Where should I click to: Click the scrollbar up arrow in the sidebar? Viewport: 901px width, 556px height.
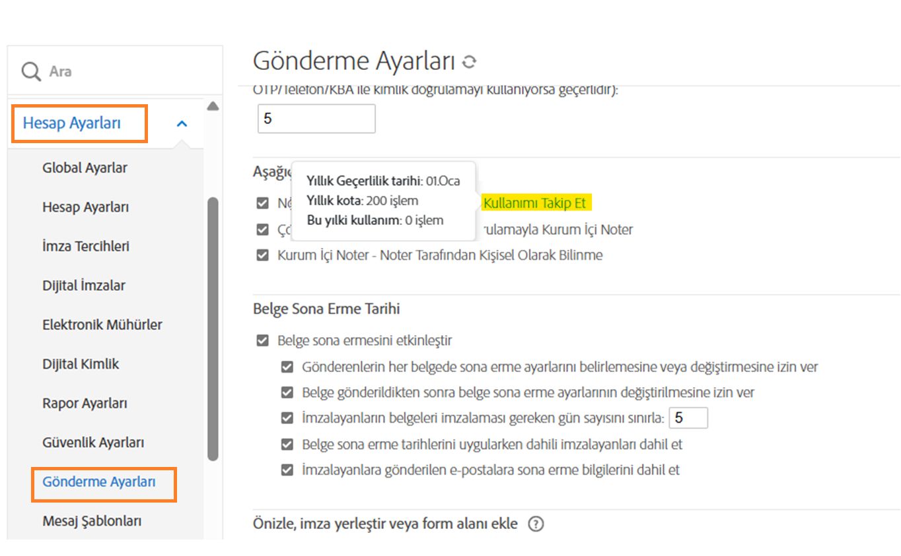tap(213, 106)
